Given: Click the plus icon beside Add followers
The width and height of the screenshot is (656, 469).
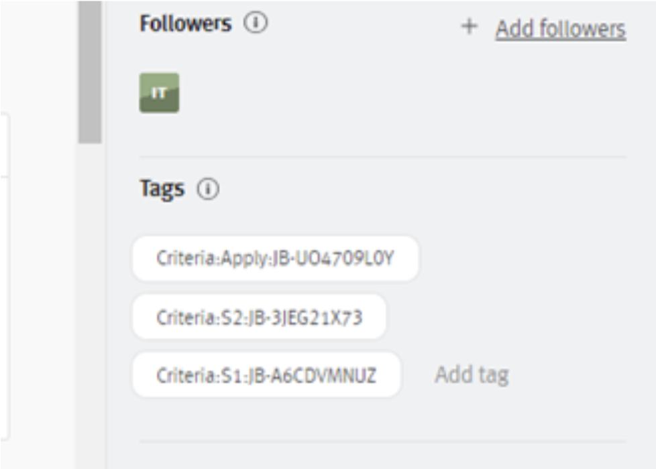Looking at the screenshot, I should [x=470, y=26].
